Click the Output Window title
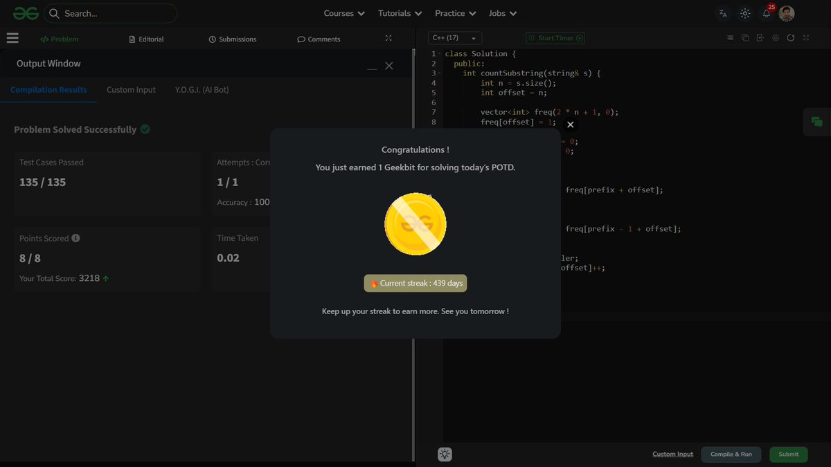 pyautogui.click(x=48, y=64)
